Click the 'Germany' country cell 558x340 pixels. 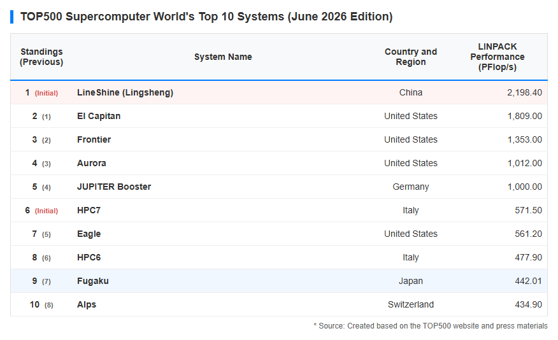point(411,187)
